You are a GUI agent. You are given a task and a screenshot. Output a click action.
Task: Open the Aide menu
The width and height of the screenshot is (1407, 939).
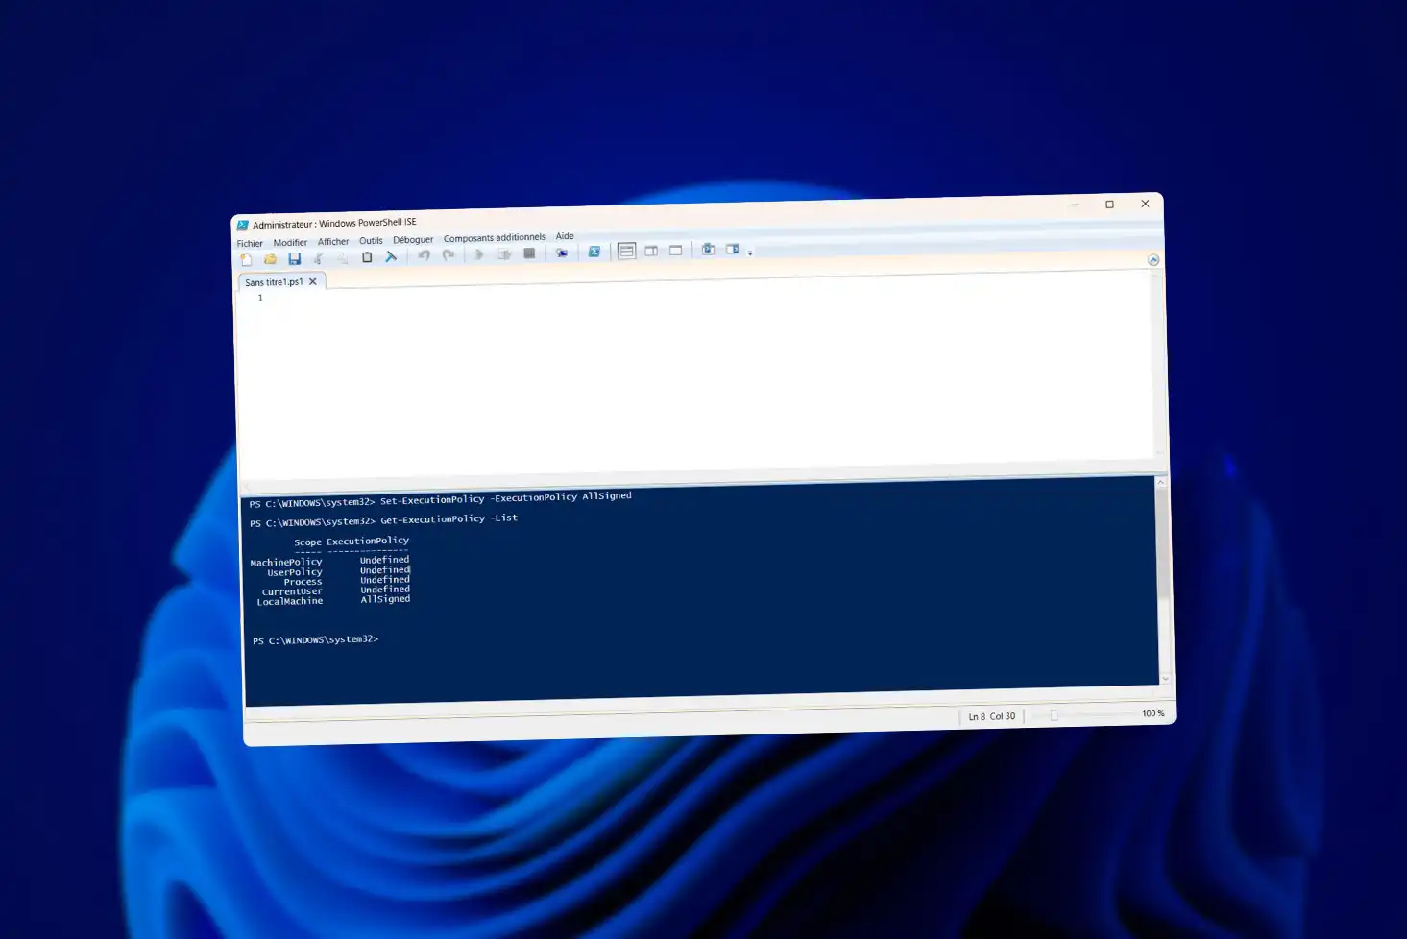pos(565,236)
